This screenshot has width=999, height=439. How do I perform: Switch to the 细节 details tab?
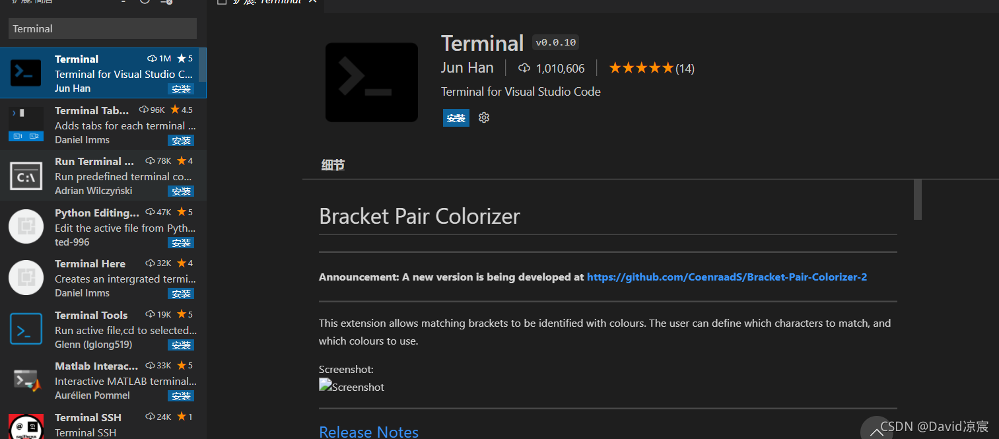point(333,165)
